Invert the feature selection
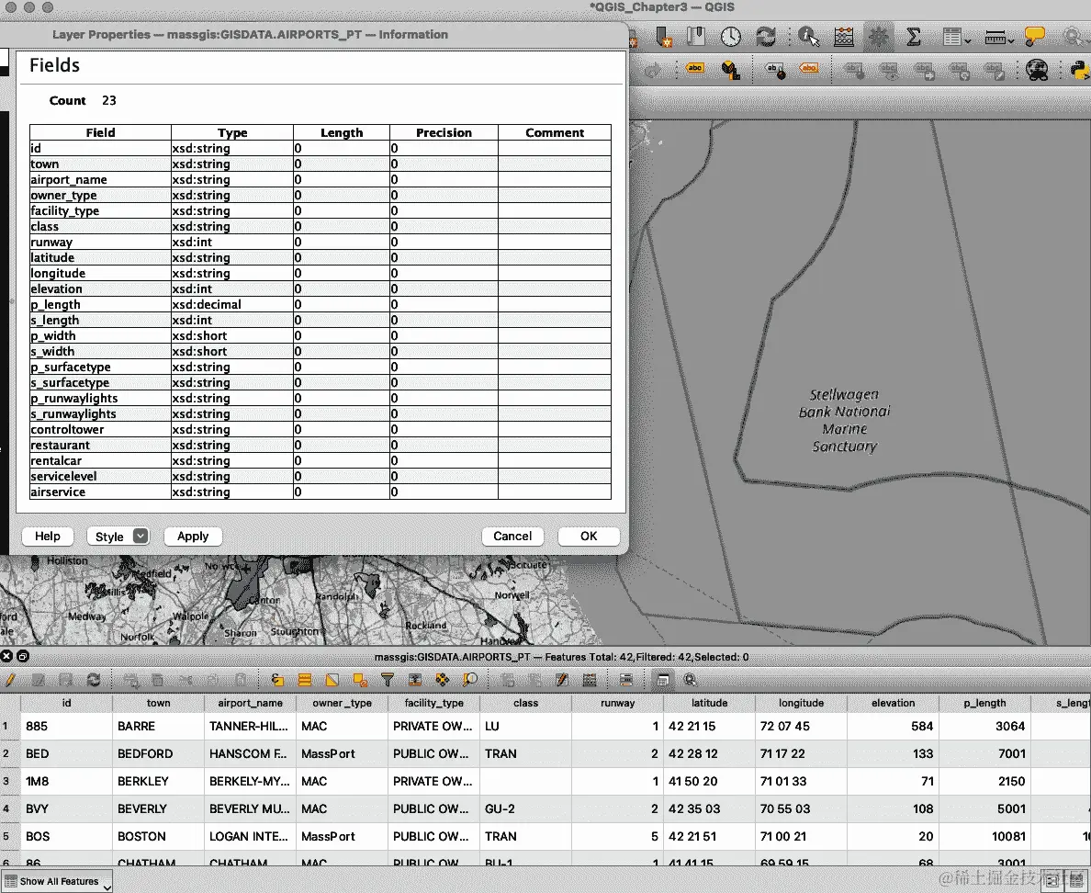 [x=332, y=680]
